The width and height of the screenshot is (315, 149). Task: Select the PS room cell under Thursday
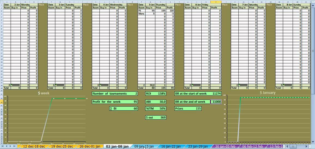(142, 11)
